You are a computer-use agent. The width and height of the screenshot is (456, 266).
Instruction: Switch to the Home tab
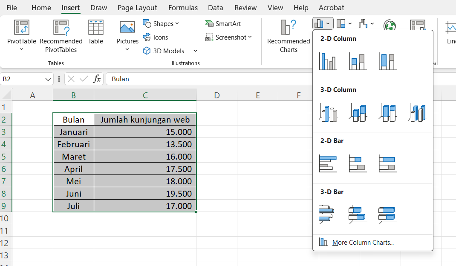click(41, 8)
